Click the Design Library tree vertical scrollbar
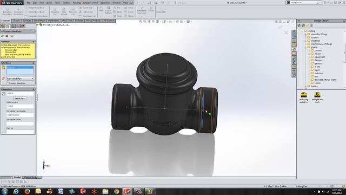The image size is (346, 195). tap(345, 58)
